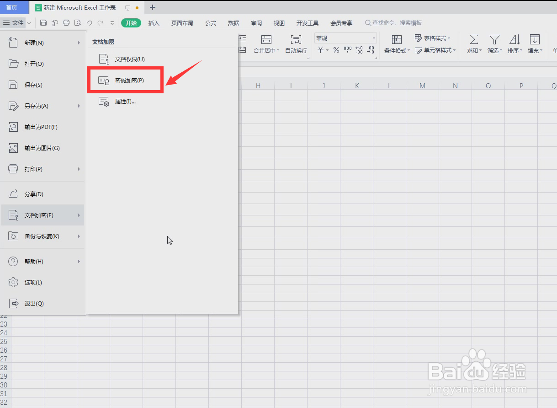Click the fill down icon

click(x=535, y=39)
